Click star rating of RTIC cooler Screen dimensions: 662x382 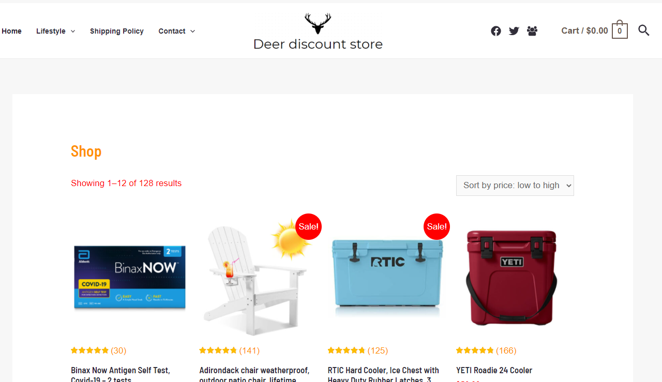(x=347, y=350)
